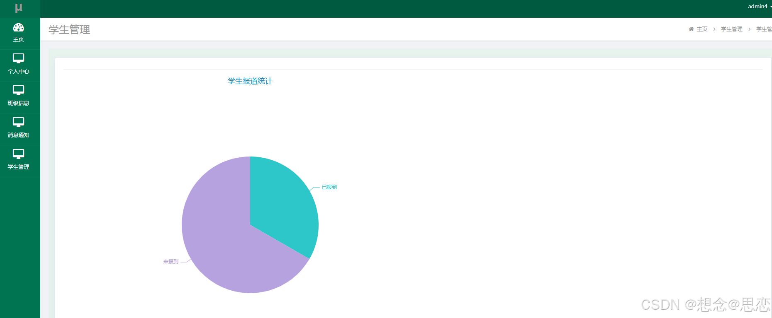
Task: Click the last truncated 学生管 breadcrumb item
Action: (x=764, y=29)
